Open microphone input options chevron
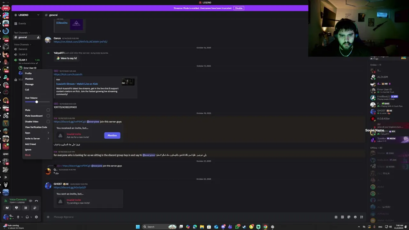Screen dimensions: 409x230 tap(22, 217)
